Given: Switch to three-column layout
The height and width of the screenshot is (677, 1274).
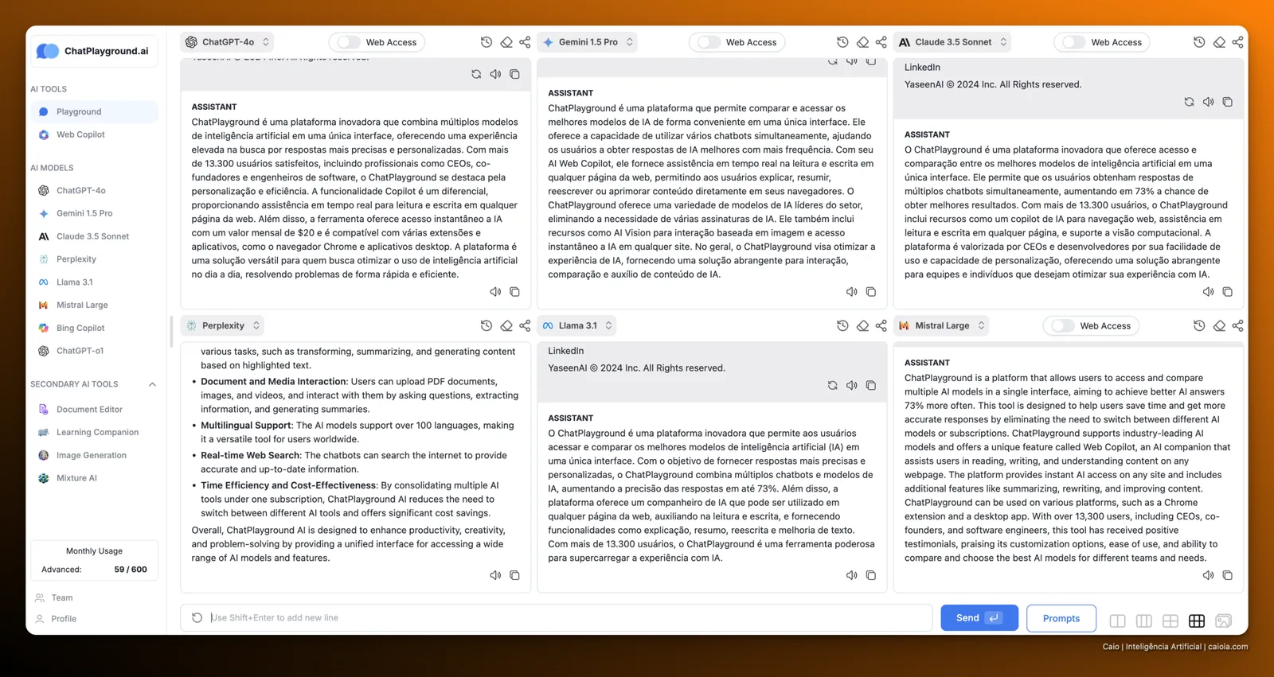Looking at the screenshot, I should tap(1144, 621).
